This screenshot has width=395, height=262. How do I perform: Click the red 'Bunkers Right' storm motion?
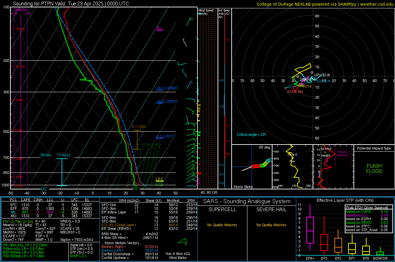[130, 247]
